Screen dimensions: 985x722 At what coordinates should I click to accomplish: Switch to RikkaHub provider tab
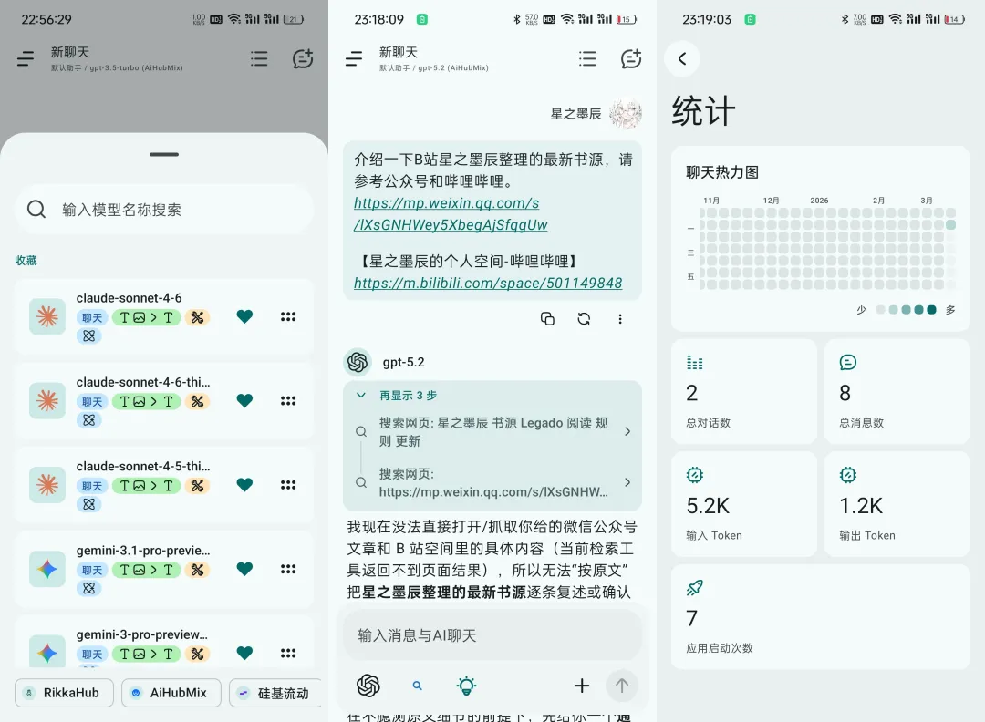coord(64,693)
